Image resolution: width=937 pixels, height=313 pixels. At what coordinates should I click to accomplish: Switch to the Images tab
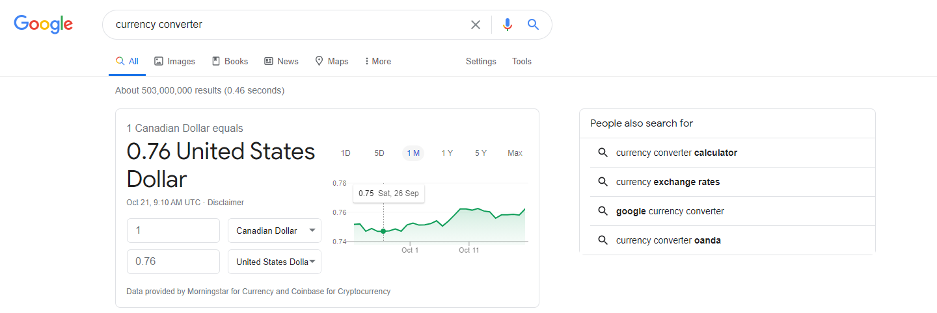(x=174, y=61)
